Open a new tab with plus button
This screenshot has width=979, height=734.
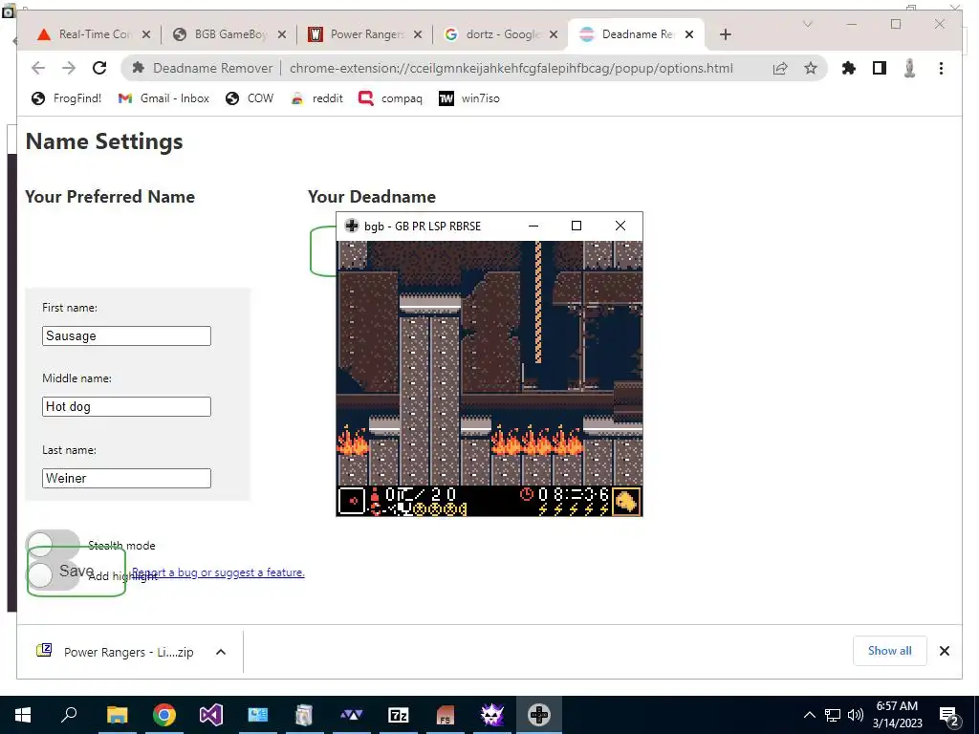pyautogui.click(x=725, y=34)
